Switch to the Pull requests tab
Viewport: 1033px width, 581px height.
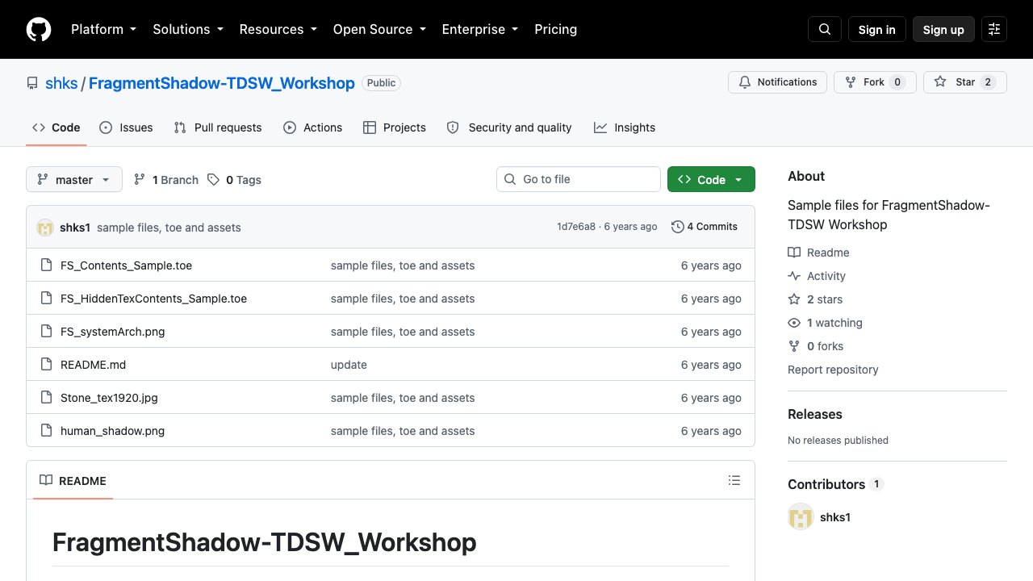pyautogui.click(x=218, y=127)
